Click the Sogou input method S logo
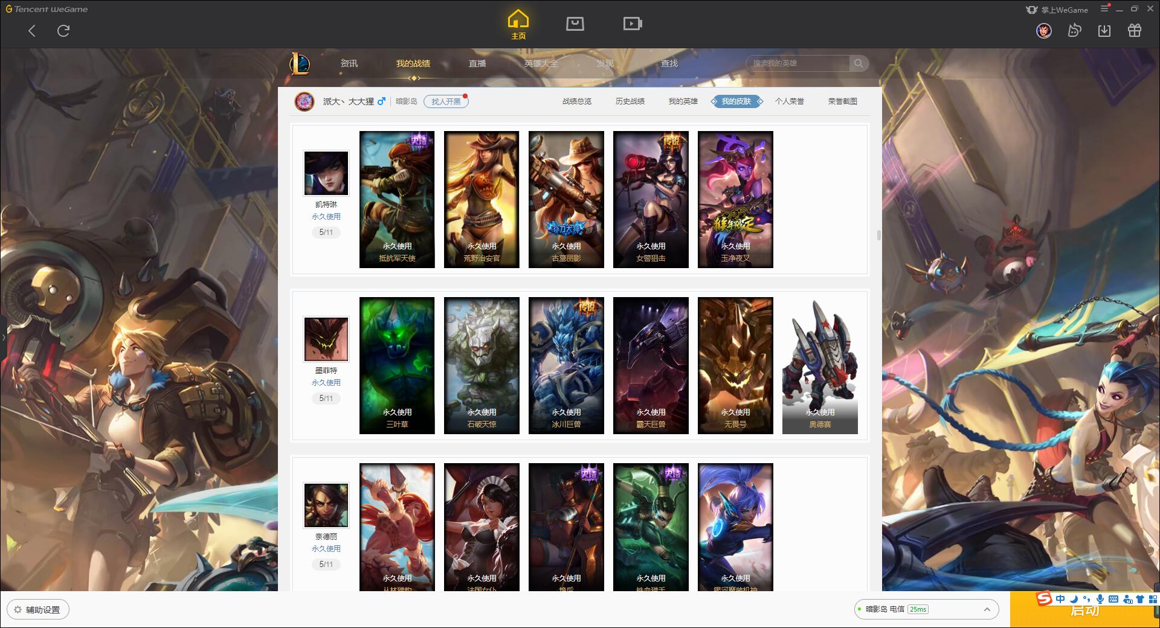The image size is (1160, 628). (1044, 599)
